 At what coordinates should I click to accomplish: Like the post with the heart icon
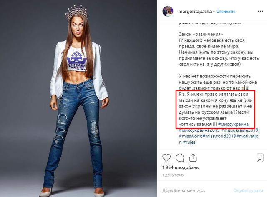[x=166, y=158]
